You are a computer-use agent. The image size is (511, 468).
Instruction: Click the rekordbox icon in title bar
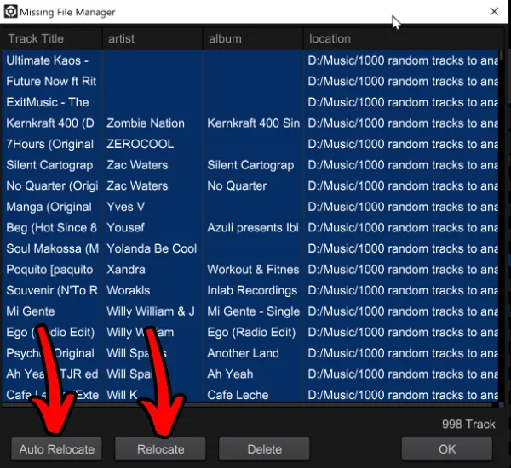9,12
